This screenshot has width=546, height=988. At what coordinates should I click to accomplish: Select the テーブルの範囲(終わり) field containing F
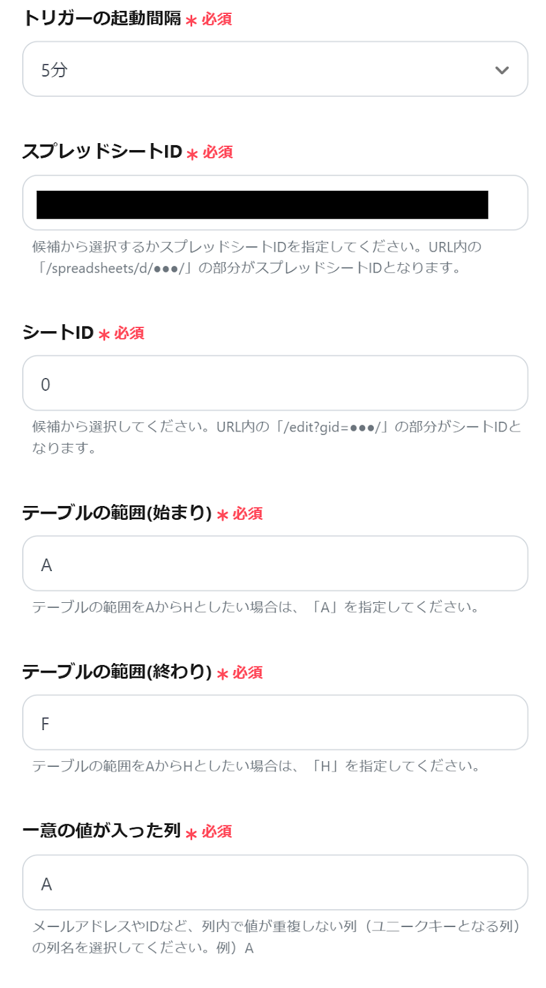(x=275, y=723)
